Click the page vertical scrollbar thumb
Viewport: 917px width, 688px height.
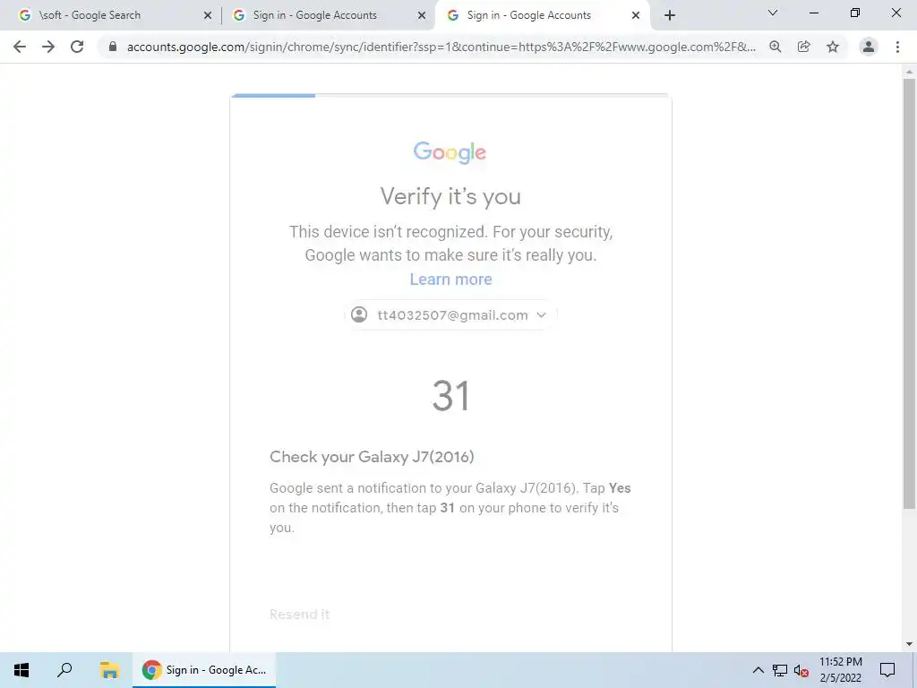[909, 293]
